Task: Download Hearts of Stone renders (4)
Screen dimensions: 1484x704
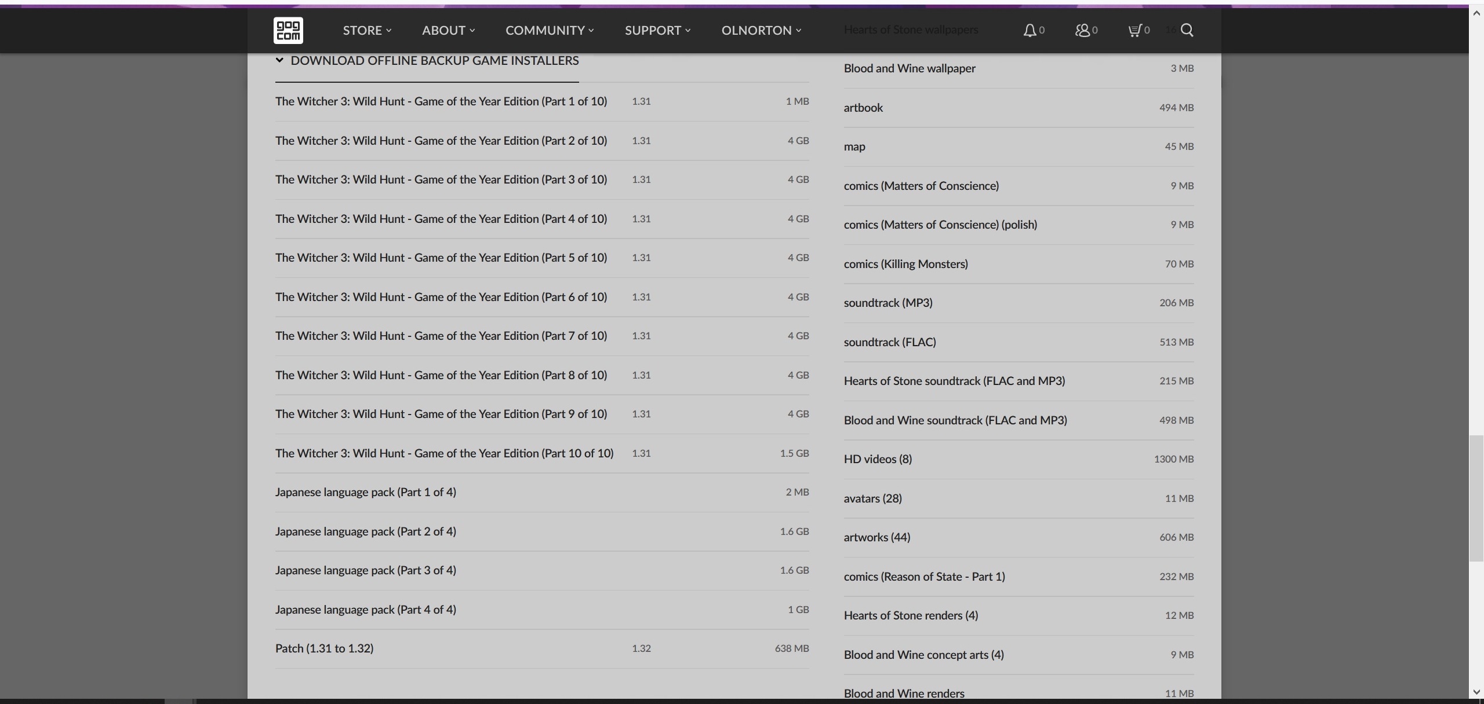Action: click(x=1019, y=615)
